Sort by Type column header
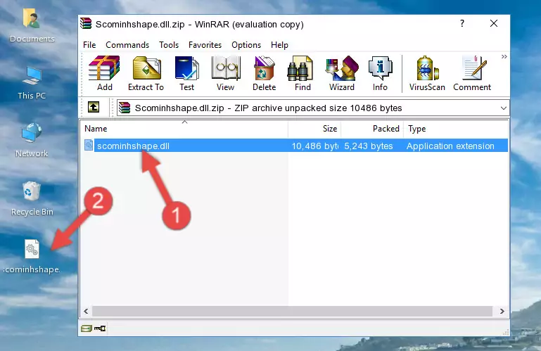541x351 pixels. (455, 129)
